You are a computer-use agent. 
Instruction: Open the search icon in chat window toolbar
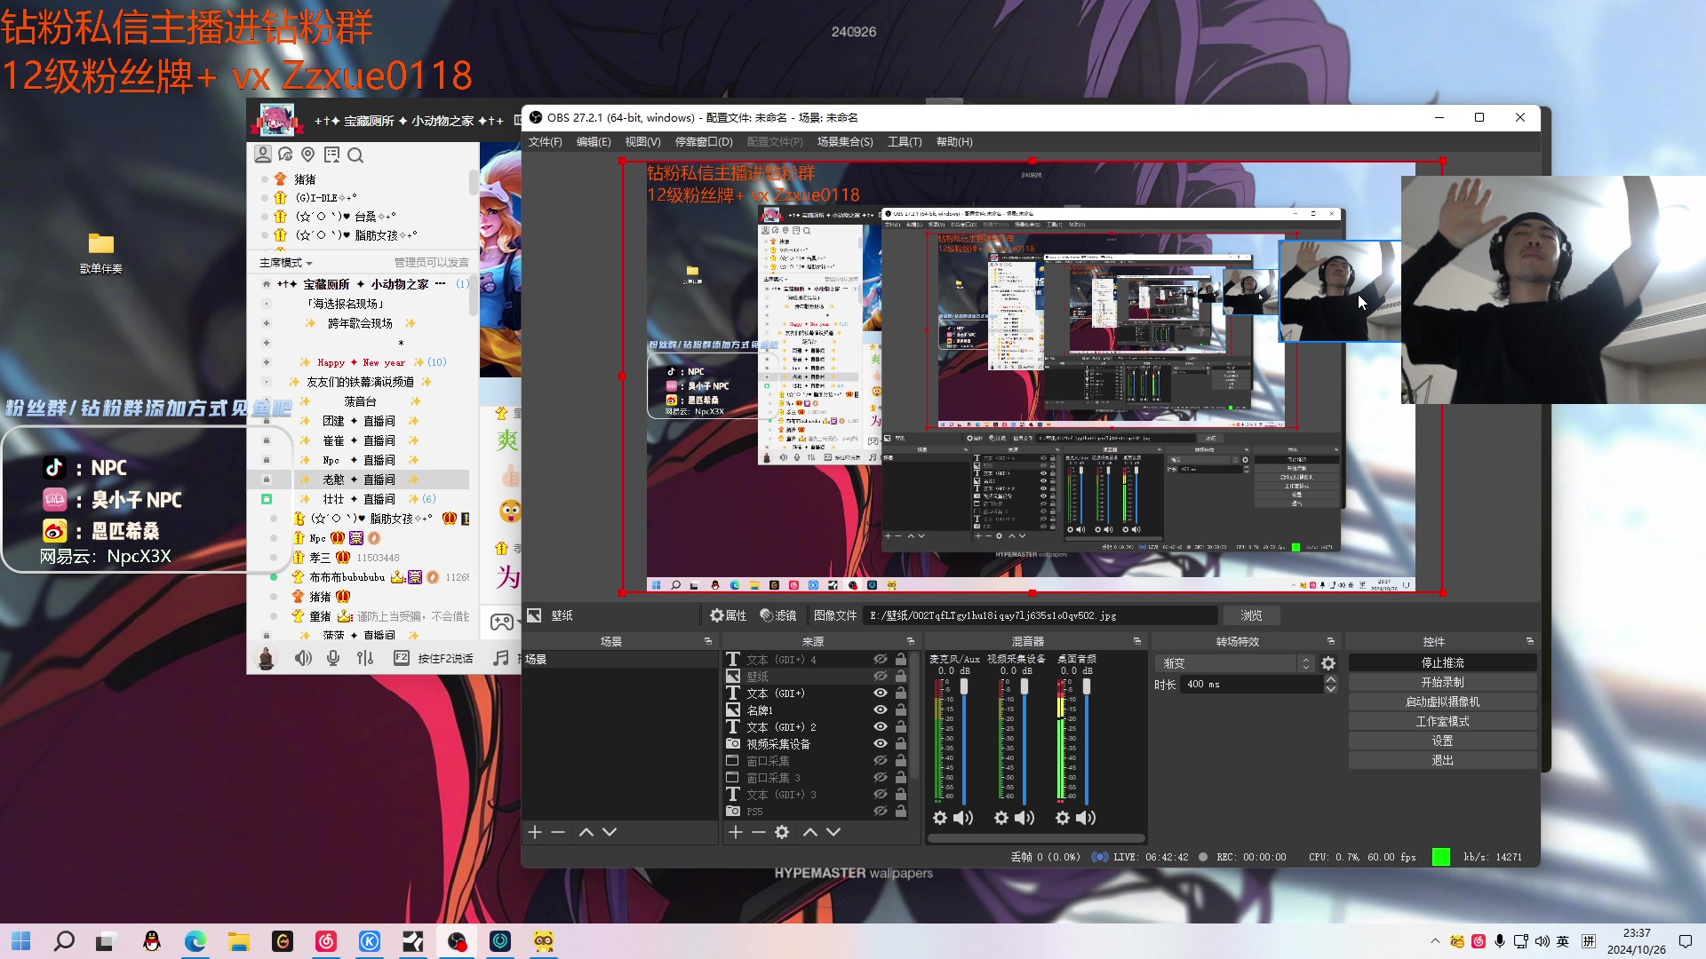click(355, 155)
